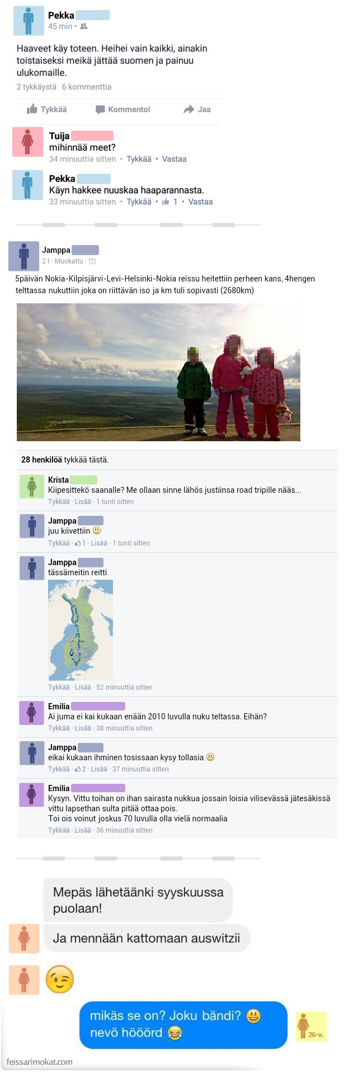The height and width of the screenshot is (1072, 344).
Task: Click Tykkää under Krista's comment
Action: (x=59, y=502)
